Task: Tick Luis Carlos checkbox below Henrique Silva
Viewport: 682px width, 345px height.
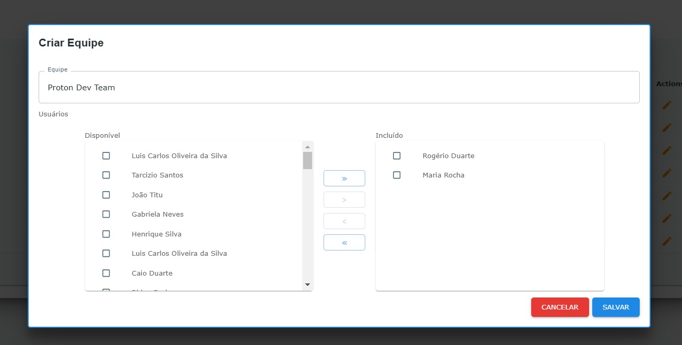Action: pyautogui.click(x=106, y=254)
